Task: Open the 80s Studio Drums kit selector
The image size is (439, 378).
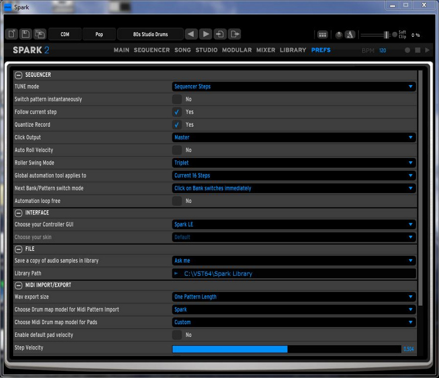Action: click(150, 34)
